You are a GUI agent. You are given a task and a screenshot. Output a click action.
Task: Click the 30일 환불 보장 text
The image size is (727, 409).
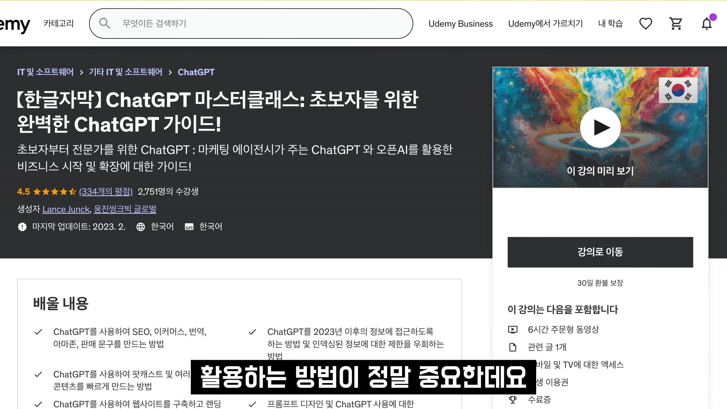[x=600, y=283]
